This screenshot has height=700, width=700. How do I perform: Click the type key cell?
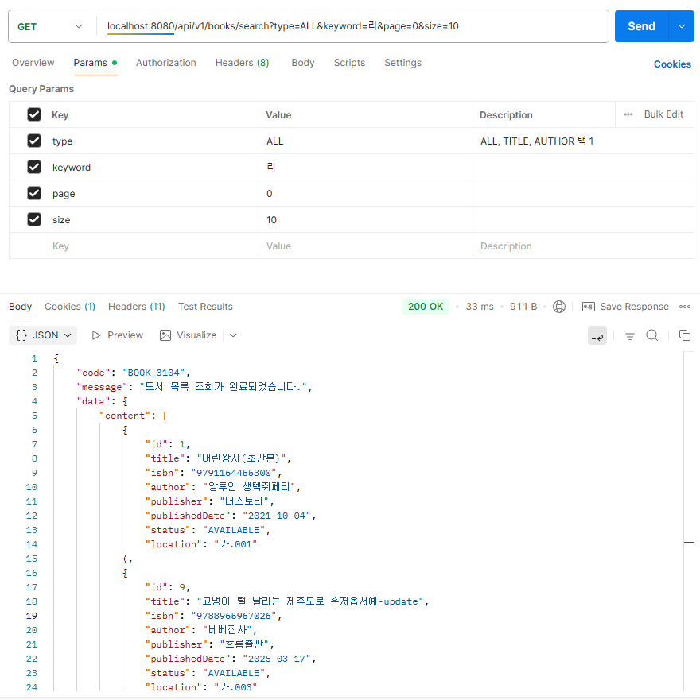[151, 141]
